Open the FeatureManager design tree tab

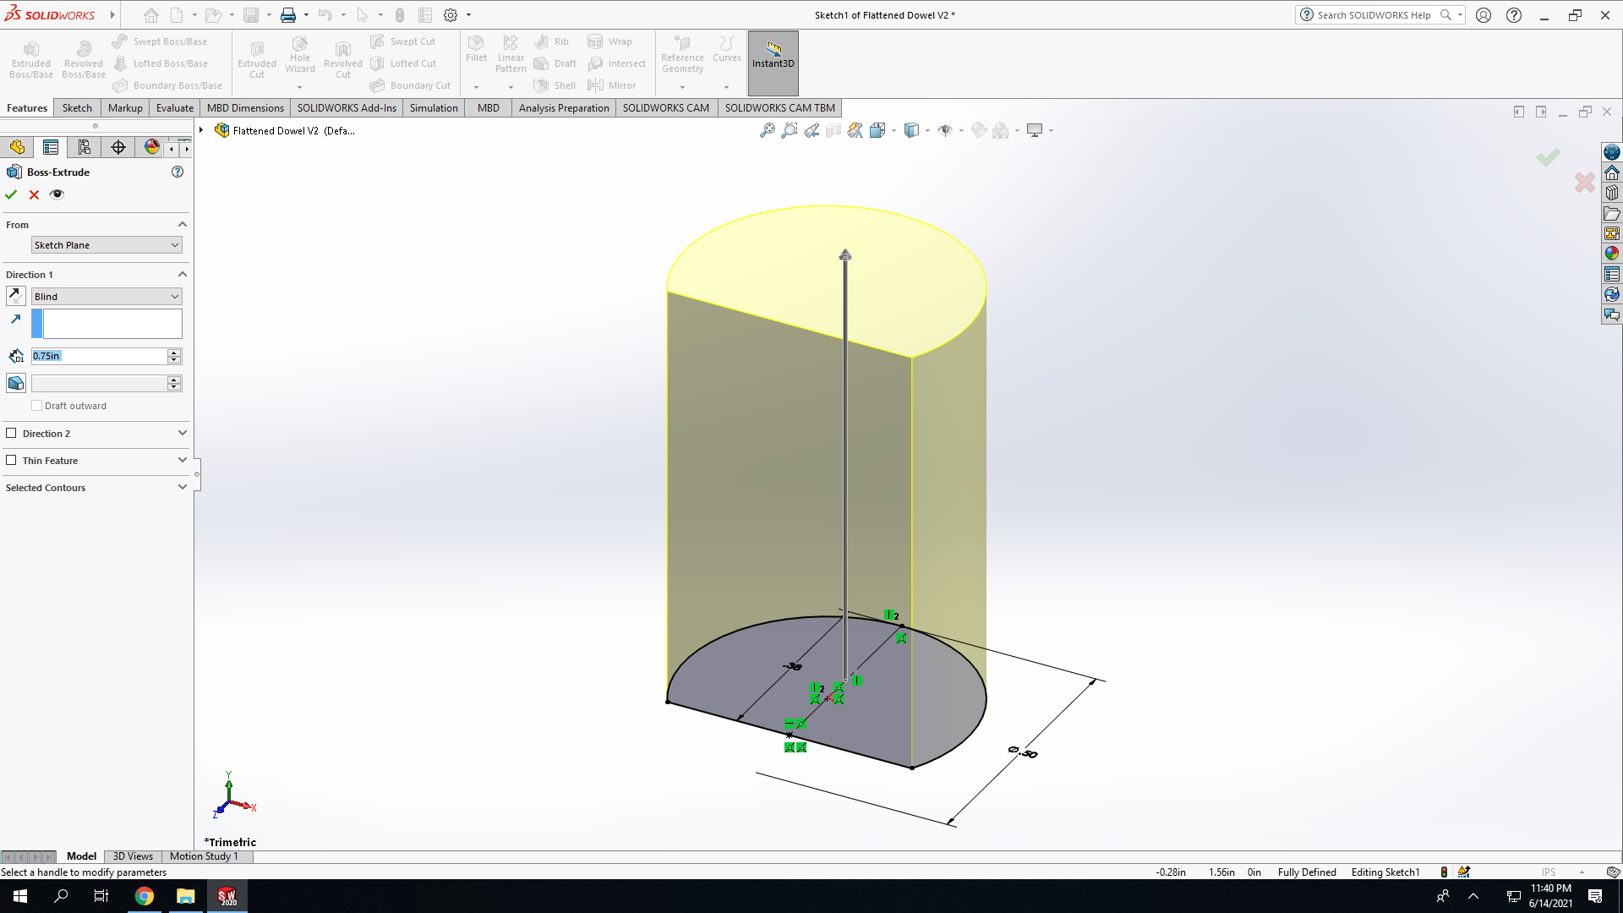[17, 147]
